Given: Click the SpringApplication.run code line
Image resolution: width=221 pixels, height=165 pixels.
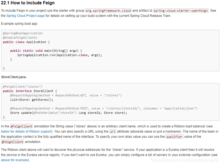Looking at the screenshot, I should (x=59, y=55).
